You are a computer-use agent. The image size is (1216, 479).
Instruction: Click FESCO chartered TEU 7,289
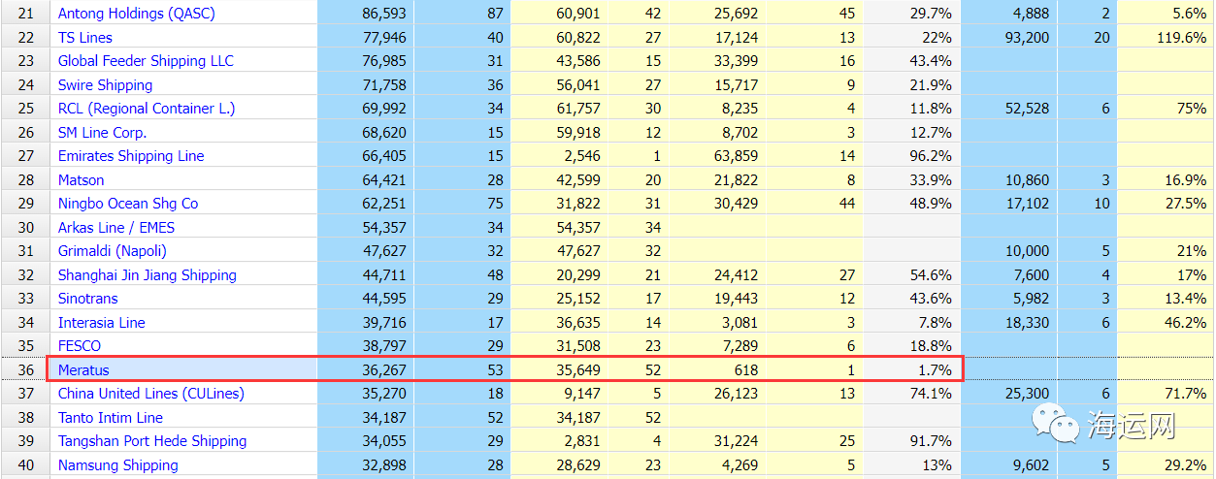point(739,346)
